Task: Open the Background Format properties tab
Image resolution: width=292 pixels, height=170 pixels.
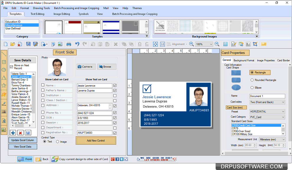Action: [x=244, y=61]
